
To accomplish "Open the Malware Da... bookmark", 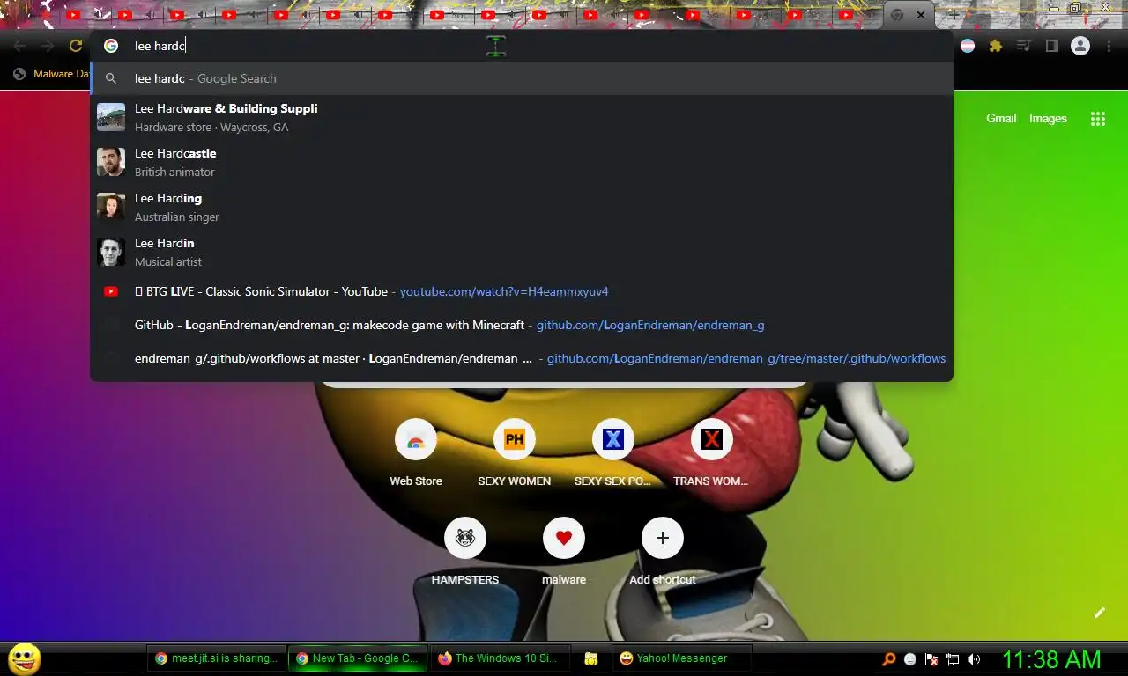I will pyautogui.click(x=52, y=74).
